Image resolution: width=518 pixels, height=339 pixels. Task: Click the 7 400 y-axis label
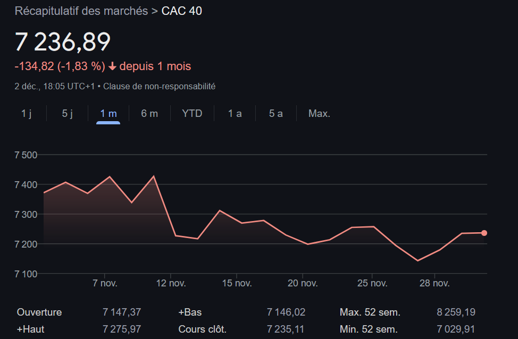26,184
